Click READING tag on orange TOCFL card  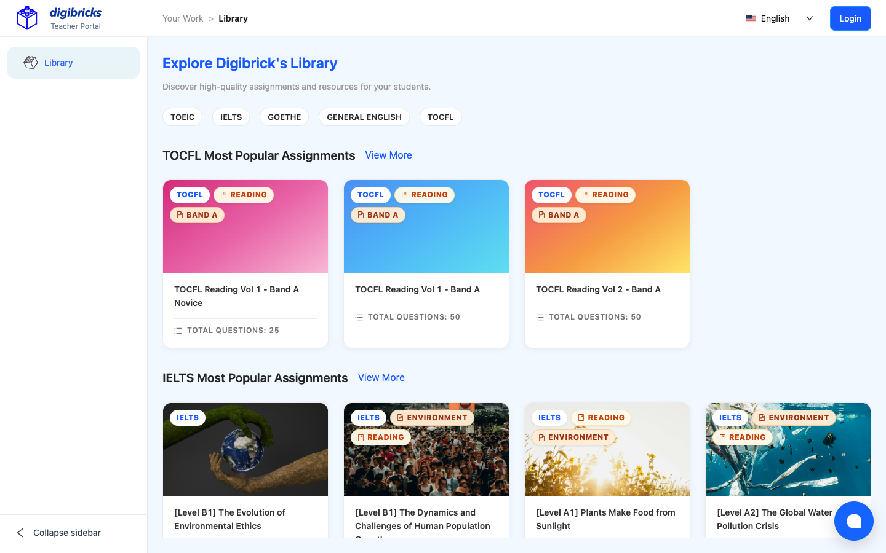point(605,195)
